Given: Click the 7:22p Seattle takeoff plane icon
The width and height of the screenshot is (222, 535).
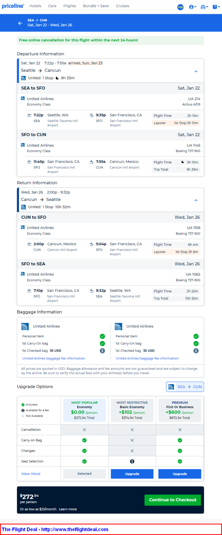Looking at the screenshot, I should point(29,115).
